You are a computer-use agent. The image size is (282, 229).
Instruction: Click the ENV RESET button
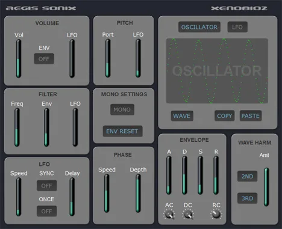122,131
